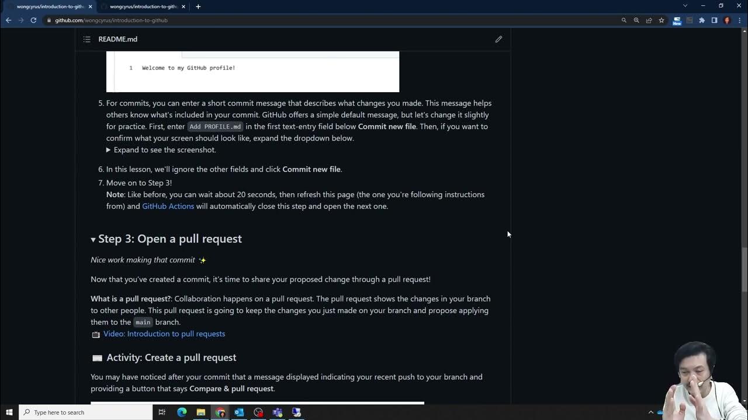This screenshot has height=420, width=748.
Task: Open the Chrome three-dot menu
Action: [x=739, y=20]
